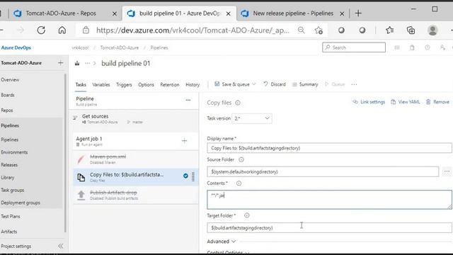Open Overview in the left sidebar
Screen dimensions: 453x255
click(10, 80)
